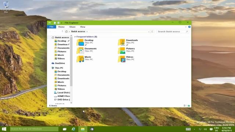Open the Documents folder in Frequent folders

click(87, 51)
